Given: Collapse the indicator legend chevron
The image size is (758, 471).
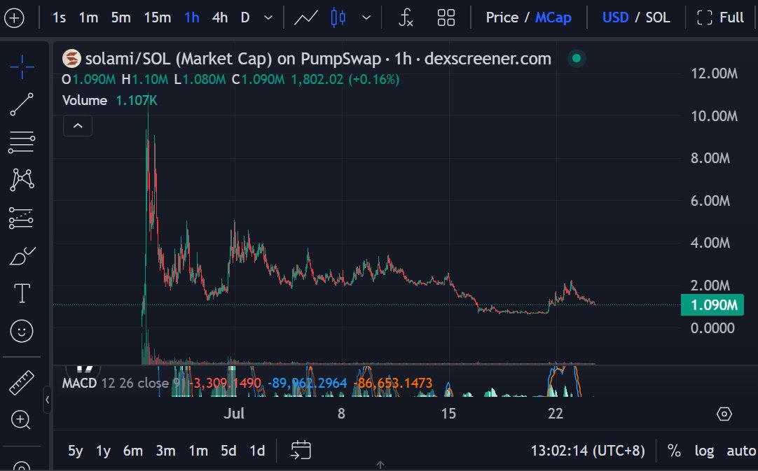Looking at the screenshot, I should 78,126.
